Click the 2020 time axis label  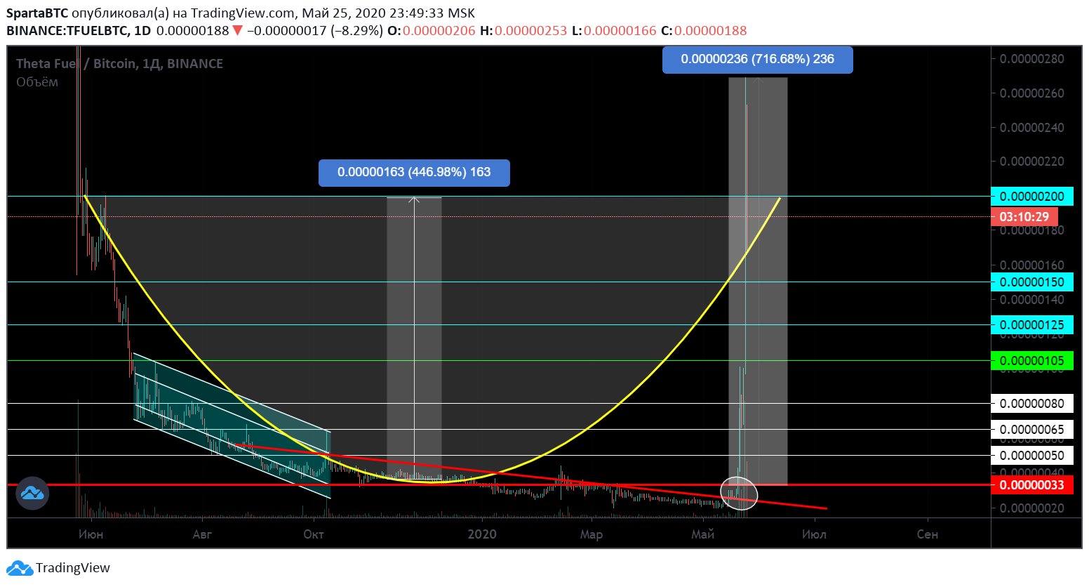[482, 534]
